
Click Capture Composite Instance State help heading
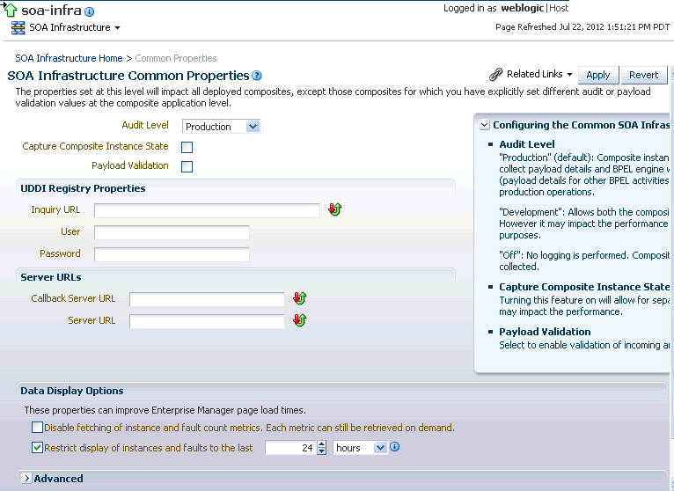tap(584, 287)
